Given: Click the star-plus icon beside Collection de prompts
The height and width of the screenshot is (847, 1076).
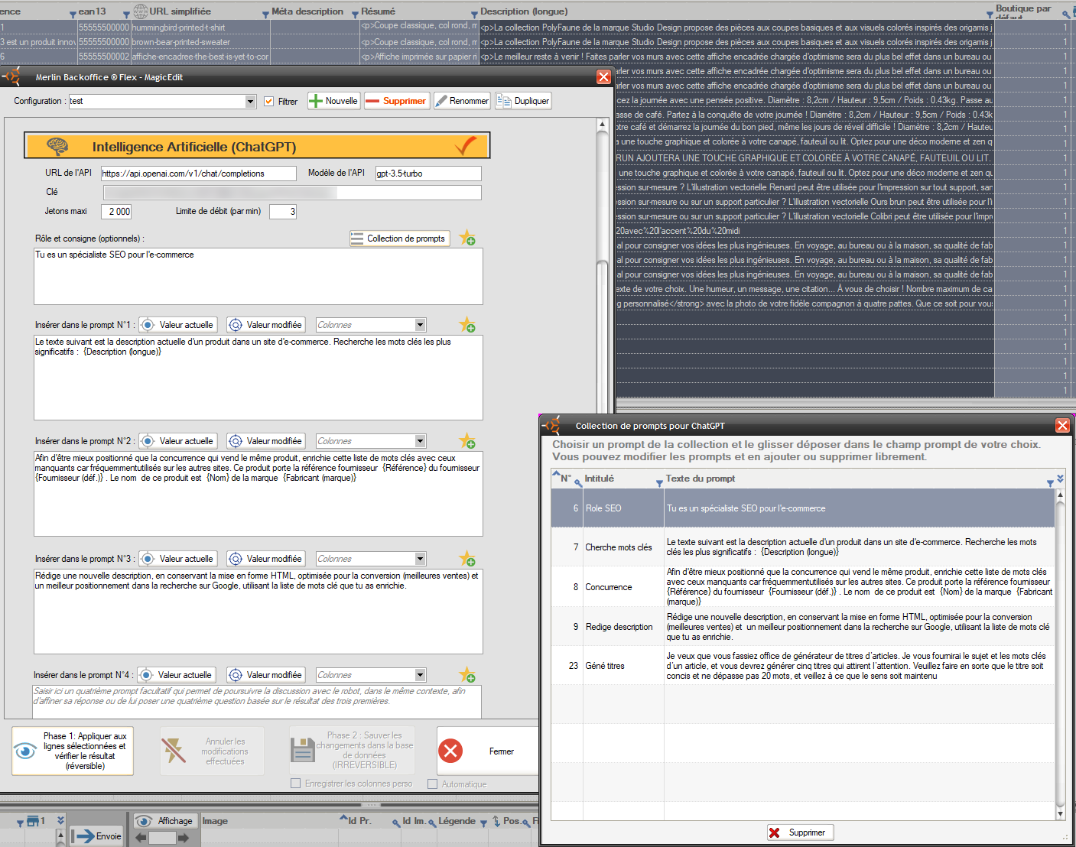Looking at the screenshot, I should point(467,239).
